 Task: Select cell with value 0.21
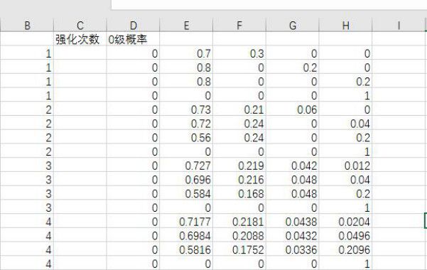(x=239, y=109)
